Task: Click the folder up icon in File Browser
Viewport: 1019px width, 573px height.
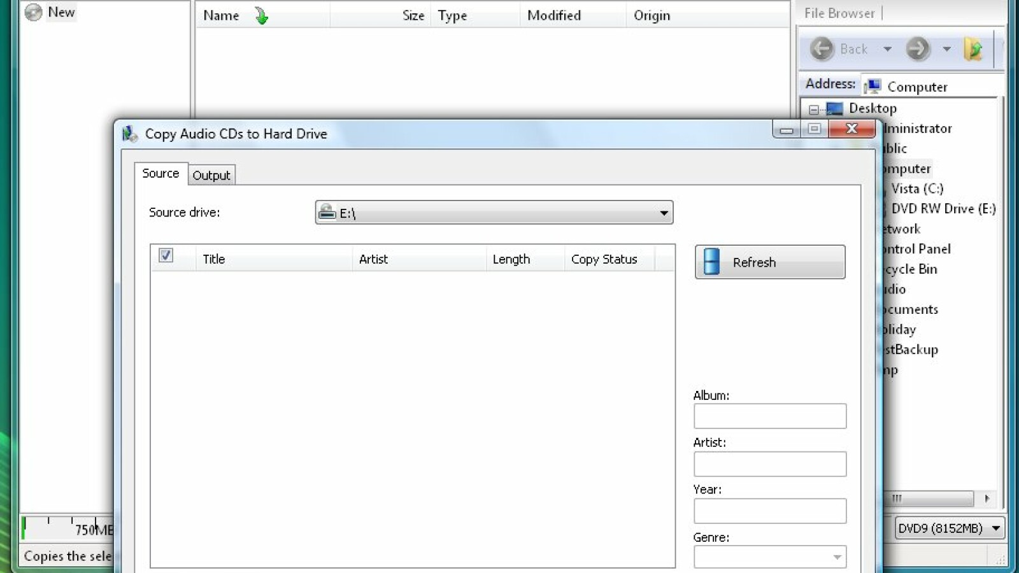Action: [x=973, y=49]
